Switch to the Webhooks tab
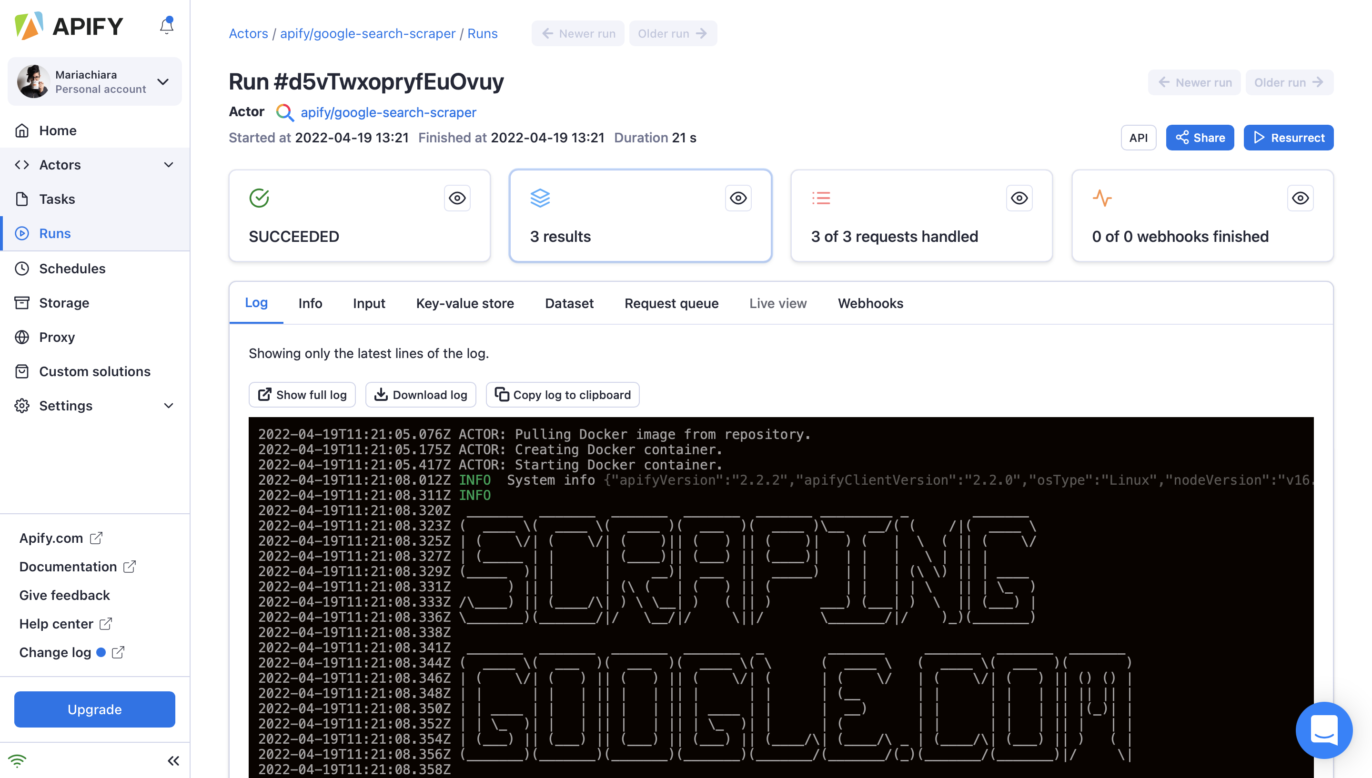The width and height of the screenshot is (1372, 778). click(871, 303)
